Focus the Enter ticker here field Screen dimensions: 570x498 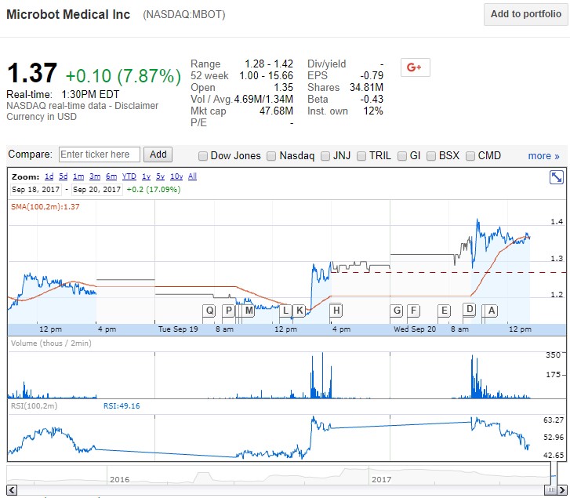(x=100, y=154)
